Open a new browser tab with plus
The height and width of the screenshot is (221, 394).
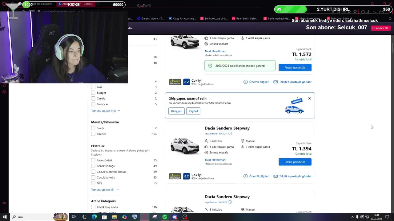coord(98,4)
